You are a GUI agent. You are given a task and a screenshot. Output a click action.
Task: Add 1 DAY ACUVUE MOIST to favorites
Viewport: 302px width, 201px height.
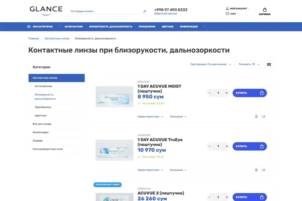point(263,117)
